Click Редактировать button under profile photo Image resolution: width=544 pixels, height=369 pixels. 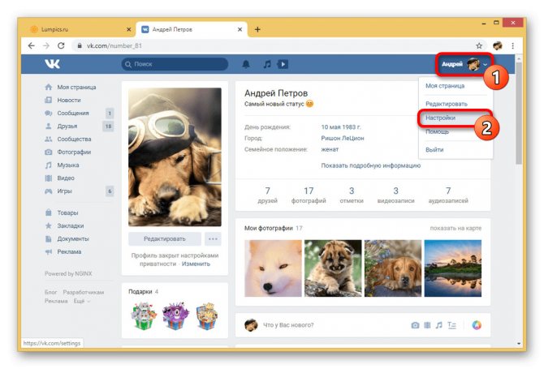[x=165, y=238]
